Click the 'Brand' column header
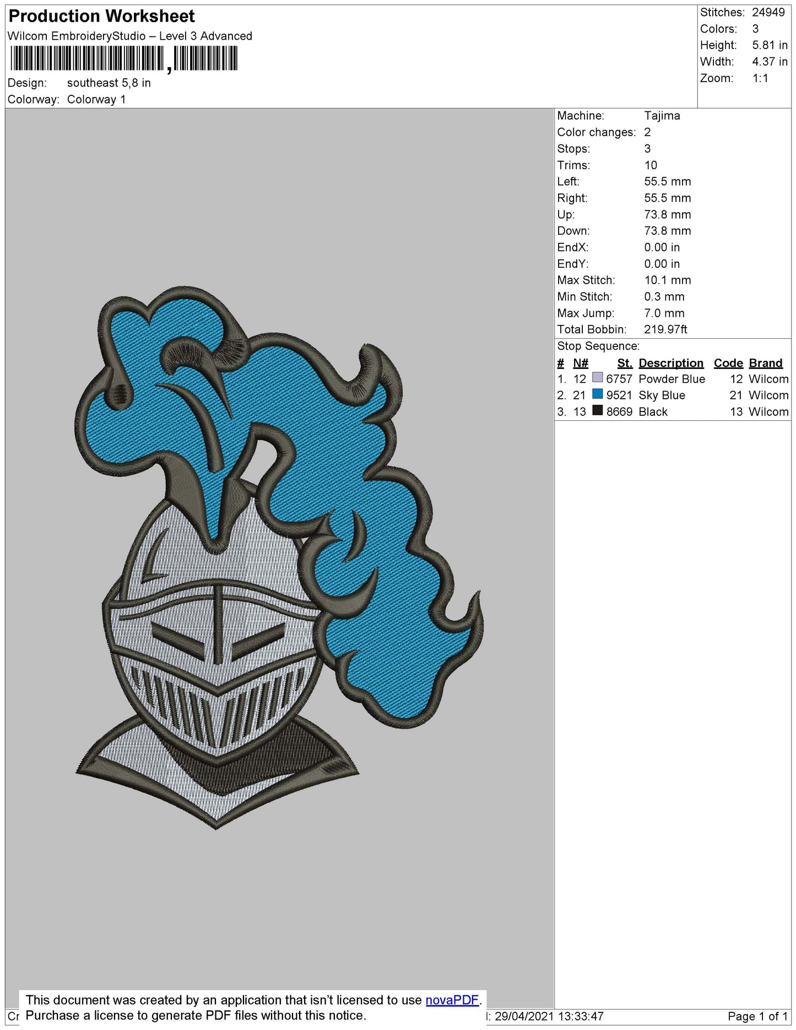 [x=766, y=364]
